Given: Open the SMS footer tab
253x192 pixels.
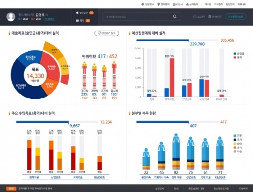Looking at the screenshot, I should coord(176,189).
